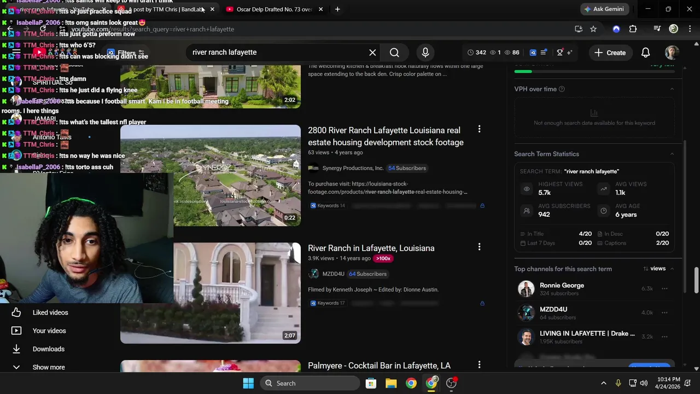
Task: Click the vidIQ logo icon
Action: pyautogui.click(x=533, y=53)
